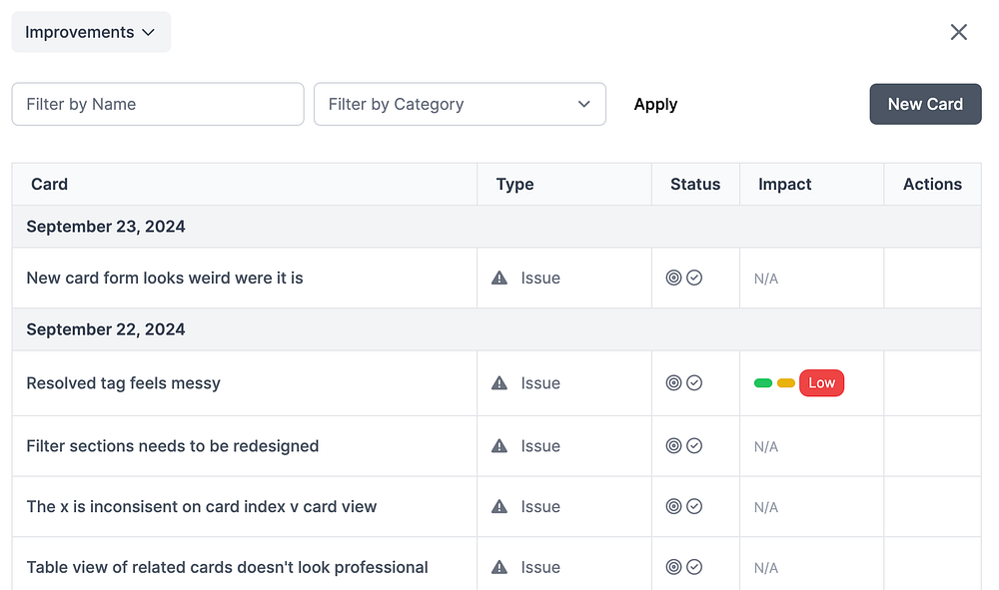Focus the Filter by Name input field
The height and width of the screenshot is (590, 999).
tap(158, 104)
